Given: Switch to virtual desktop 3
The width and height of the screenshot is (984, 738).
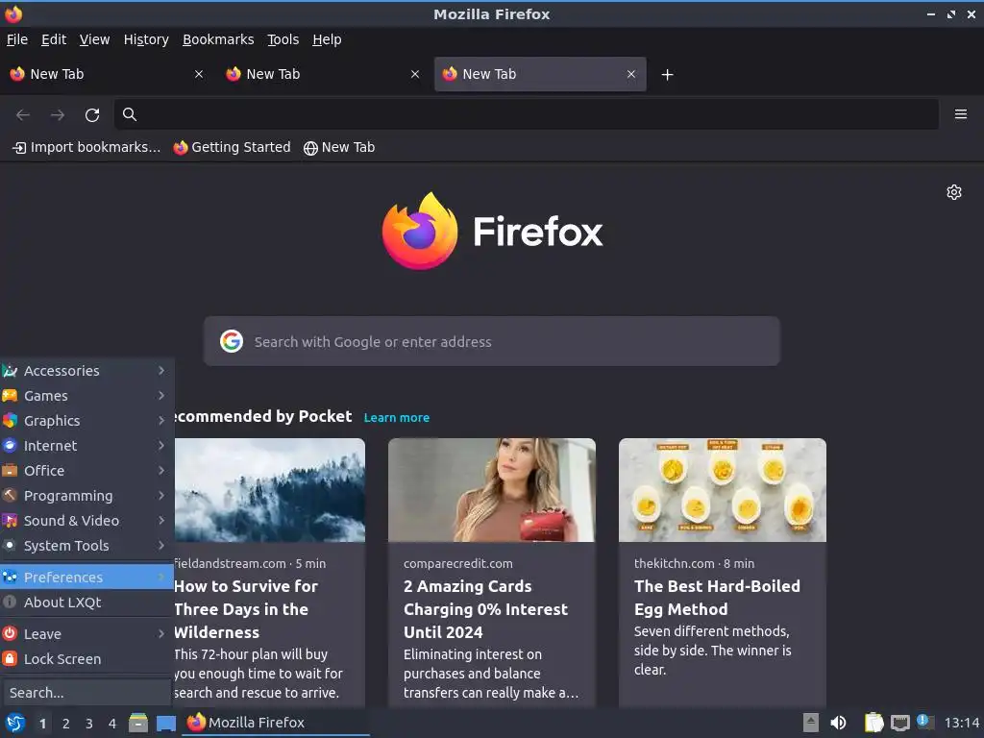Looking at the screenshot, I should coord(89,724).
